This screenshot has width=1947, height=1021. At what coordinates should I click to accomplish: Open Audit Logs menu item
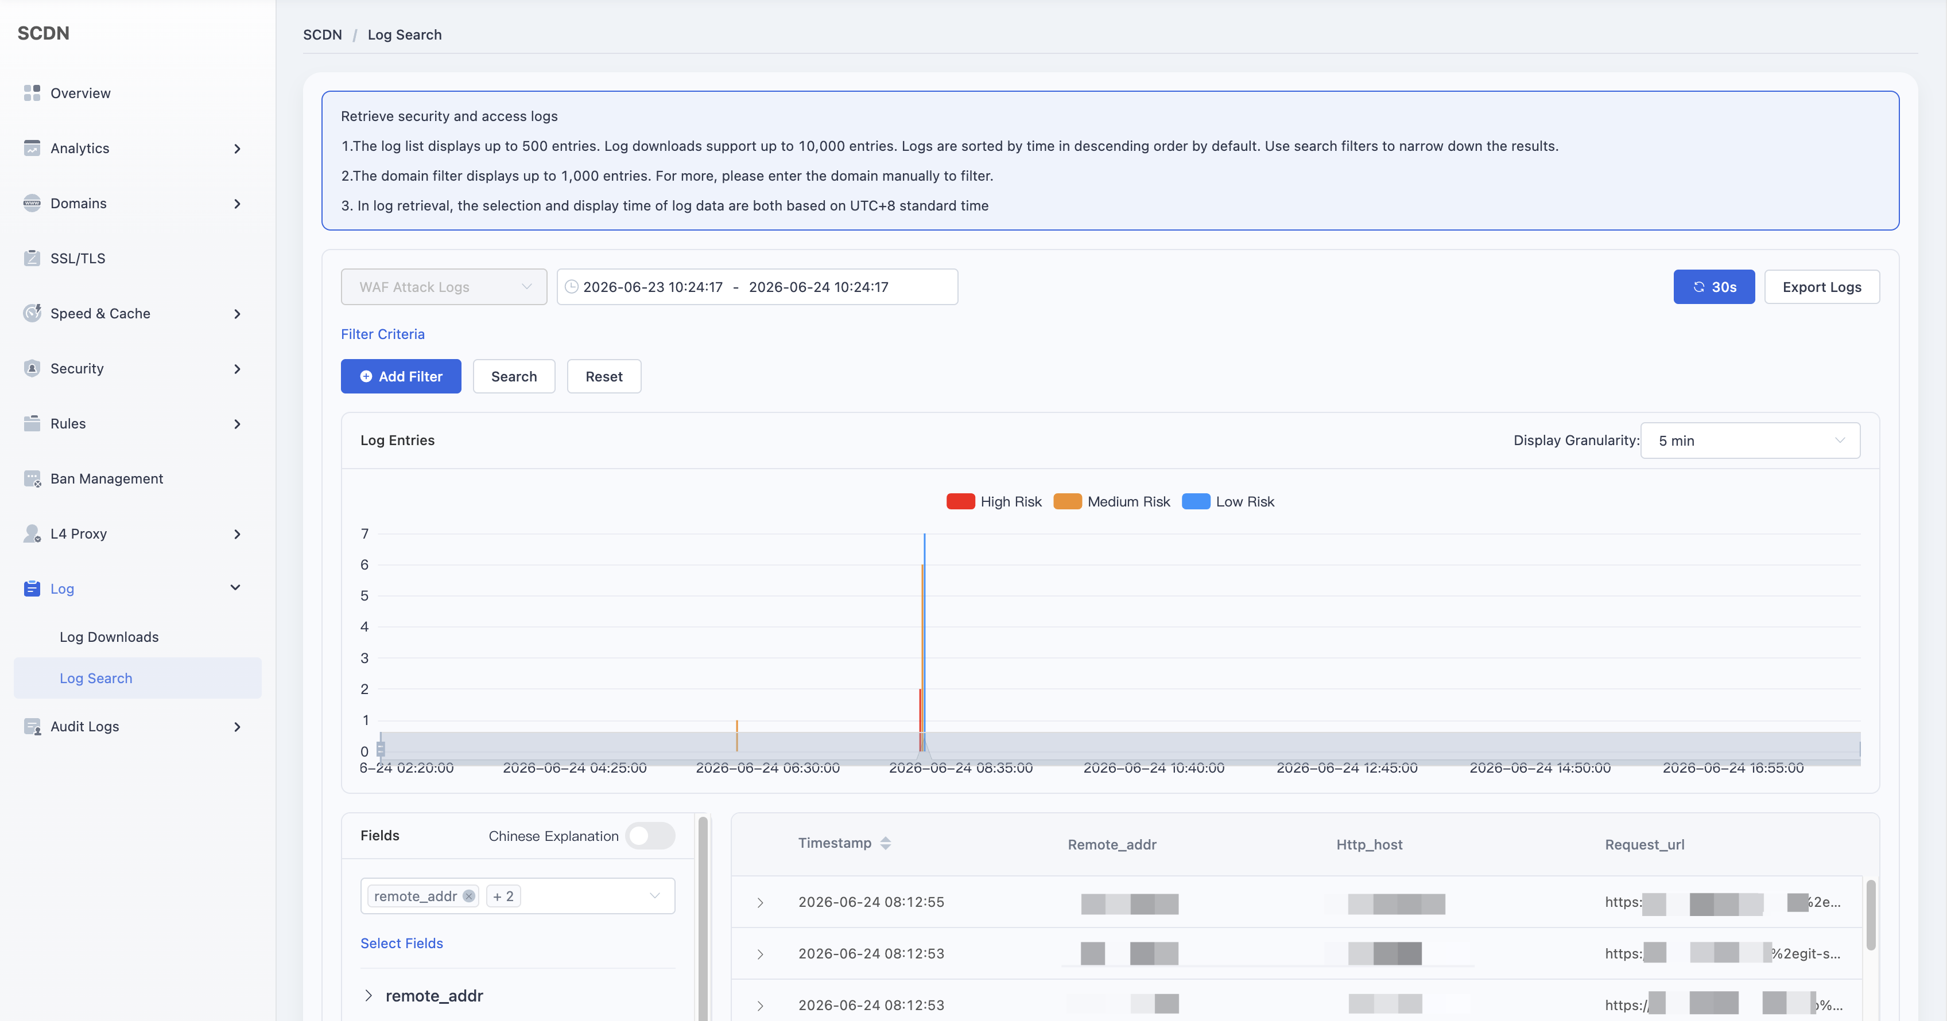pyautogui.click(x=137, y=727)
